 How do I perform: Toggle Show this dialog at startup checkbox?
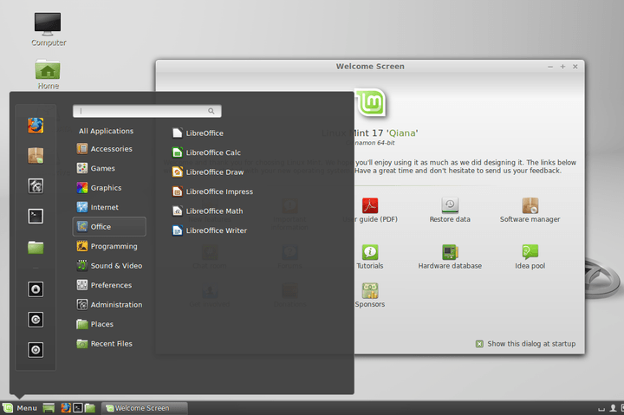(x=479, y=344)
